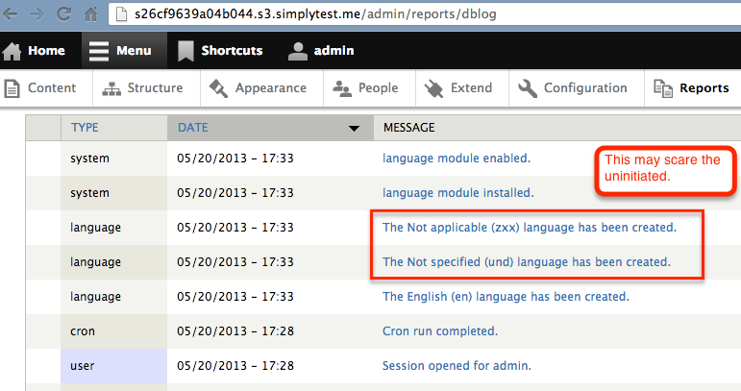This screenshot has width=741, height=391.
Task: Click the browser home icon
Action: 90,14
